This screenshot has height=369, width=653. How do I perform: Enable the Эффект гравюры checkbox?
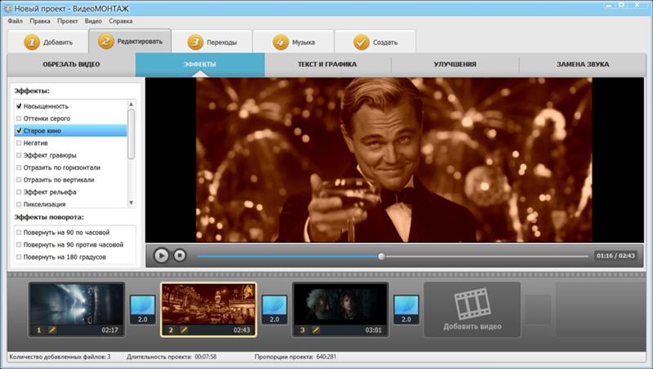point(19,155)
